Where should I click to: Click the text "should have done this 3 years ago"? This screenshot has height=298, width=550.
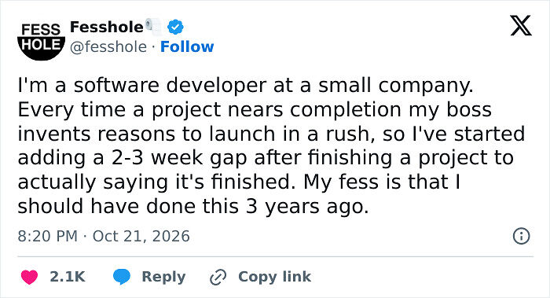[193, 206]
